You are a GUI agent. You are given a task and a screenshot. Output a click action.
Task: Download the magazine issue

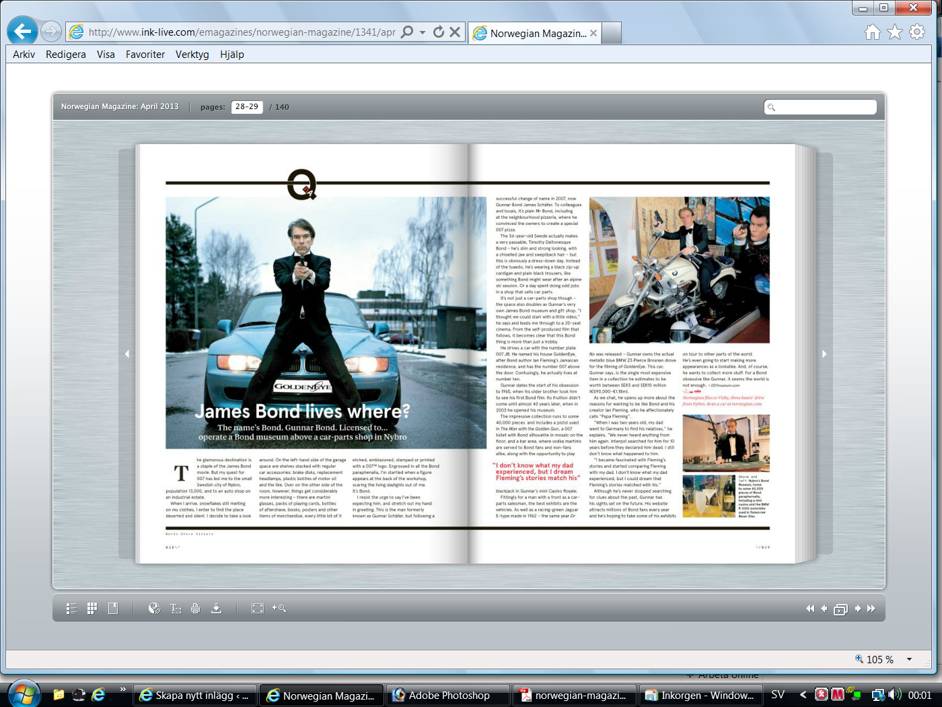pyautogui.click(x=216, y=609)
